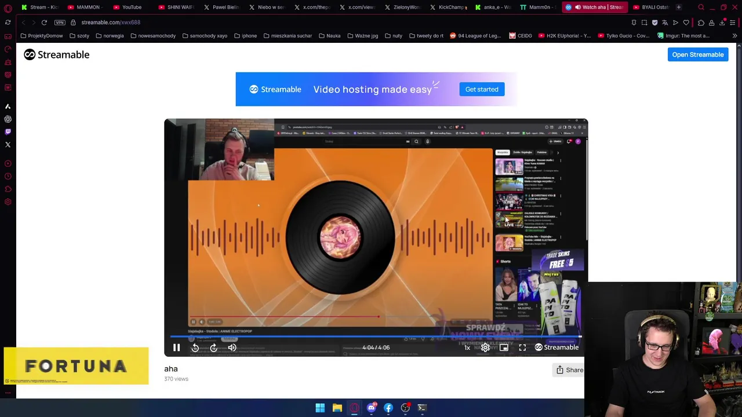Open the mieszkania suchar bookmark folder
Viewport: 742px width, 417px height.
coord(288,36)
